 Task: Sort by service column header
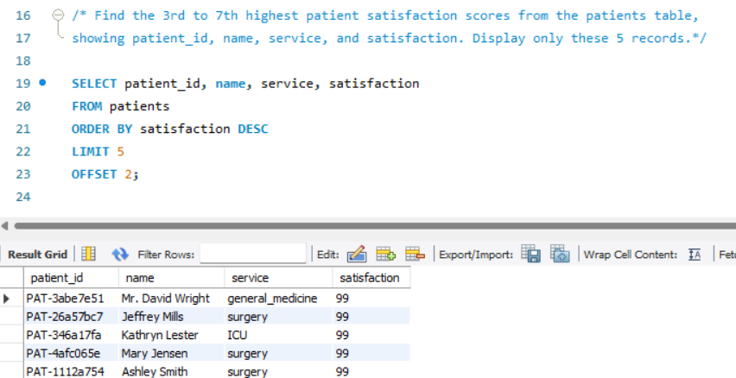[x=278, y=278]
